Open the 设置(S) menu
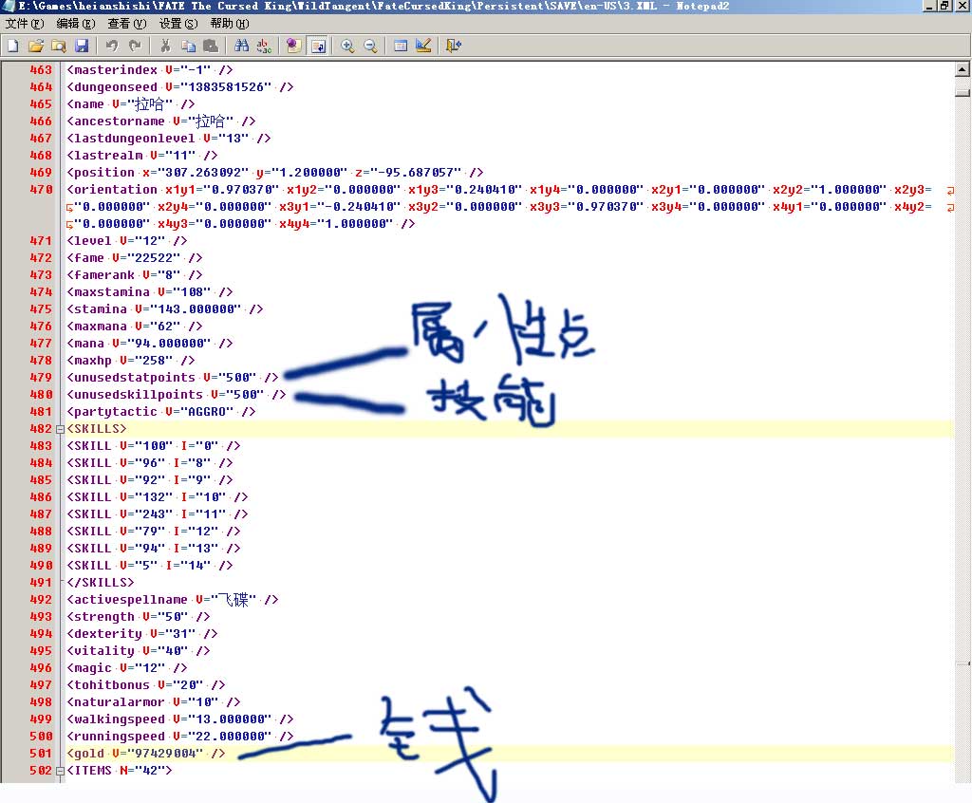The height and width of the screenshot is (803, 972). (178, 24)
